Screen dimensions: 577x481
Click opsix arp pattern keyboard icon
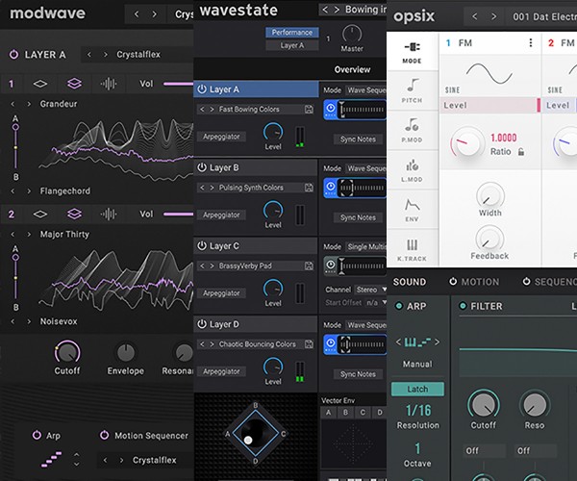point(417,342)
